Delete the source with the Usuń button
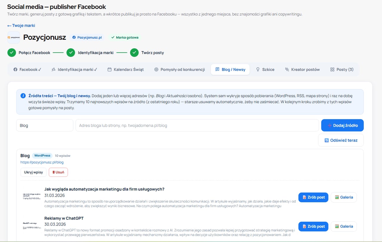Screen dimensions: 382x242 tap(58, 172)
